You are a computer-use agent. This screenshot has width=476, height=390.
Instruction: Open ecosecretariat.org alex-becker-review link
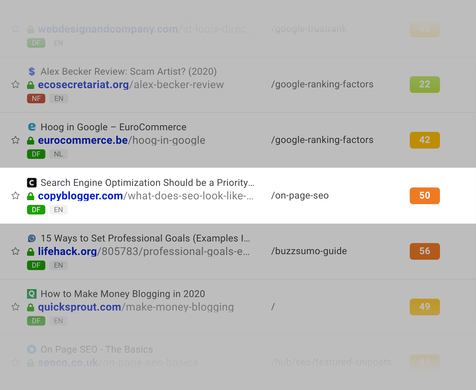point(131,85)
